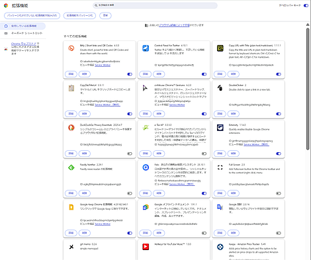Click the Felo AI search assistant icon
Image resolution: width=311 pixels, height=260 pixels.
146,167
